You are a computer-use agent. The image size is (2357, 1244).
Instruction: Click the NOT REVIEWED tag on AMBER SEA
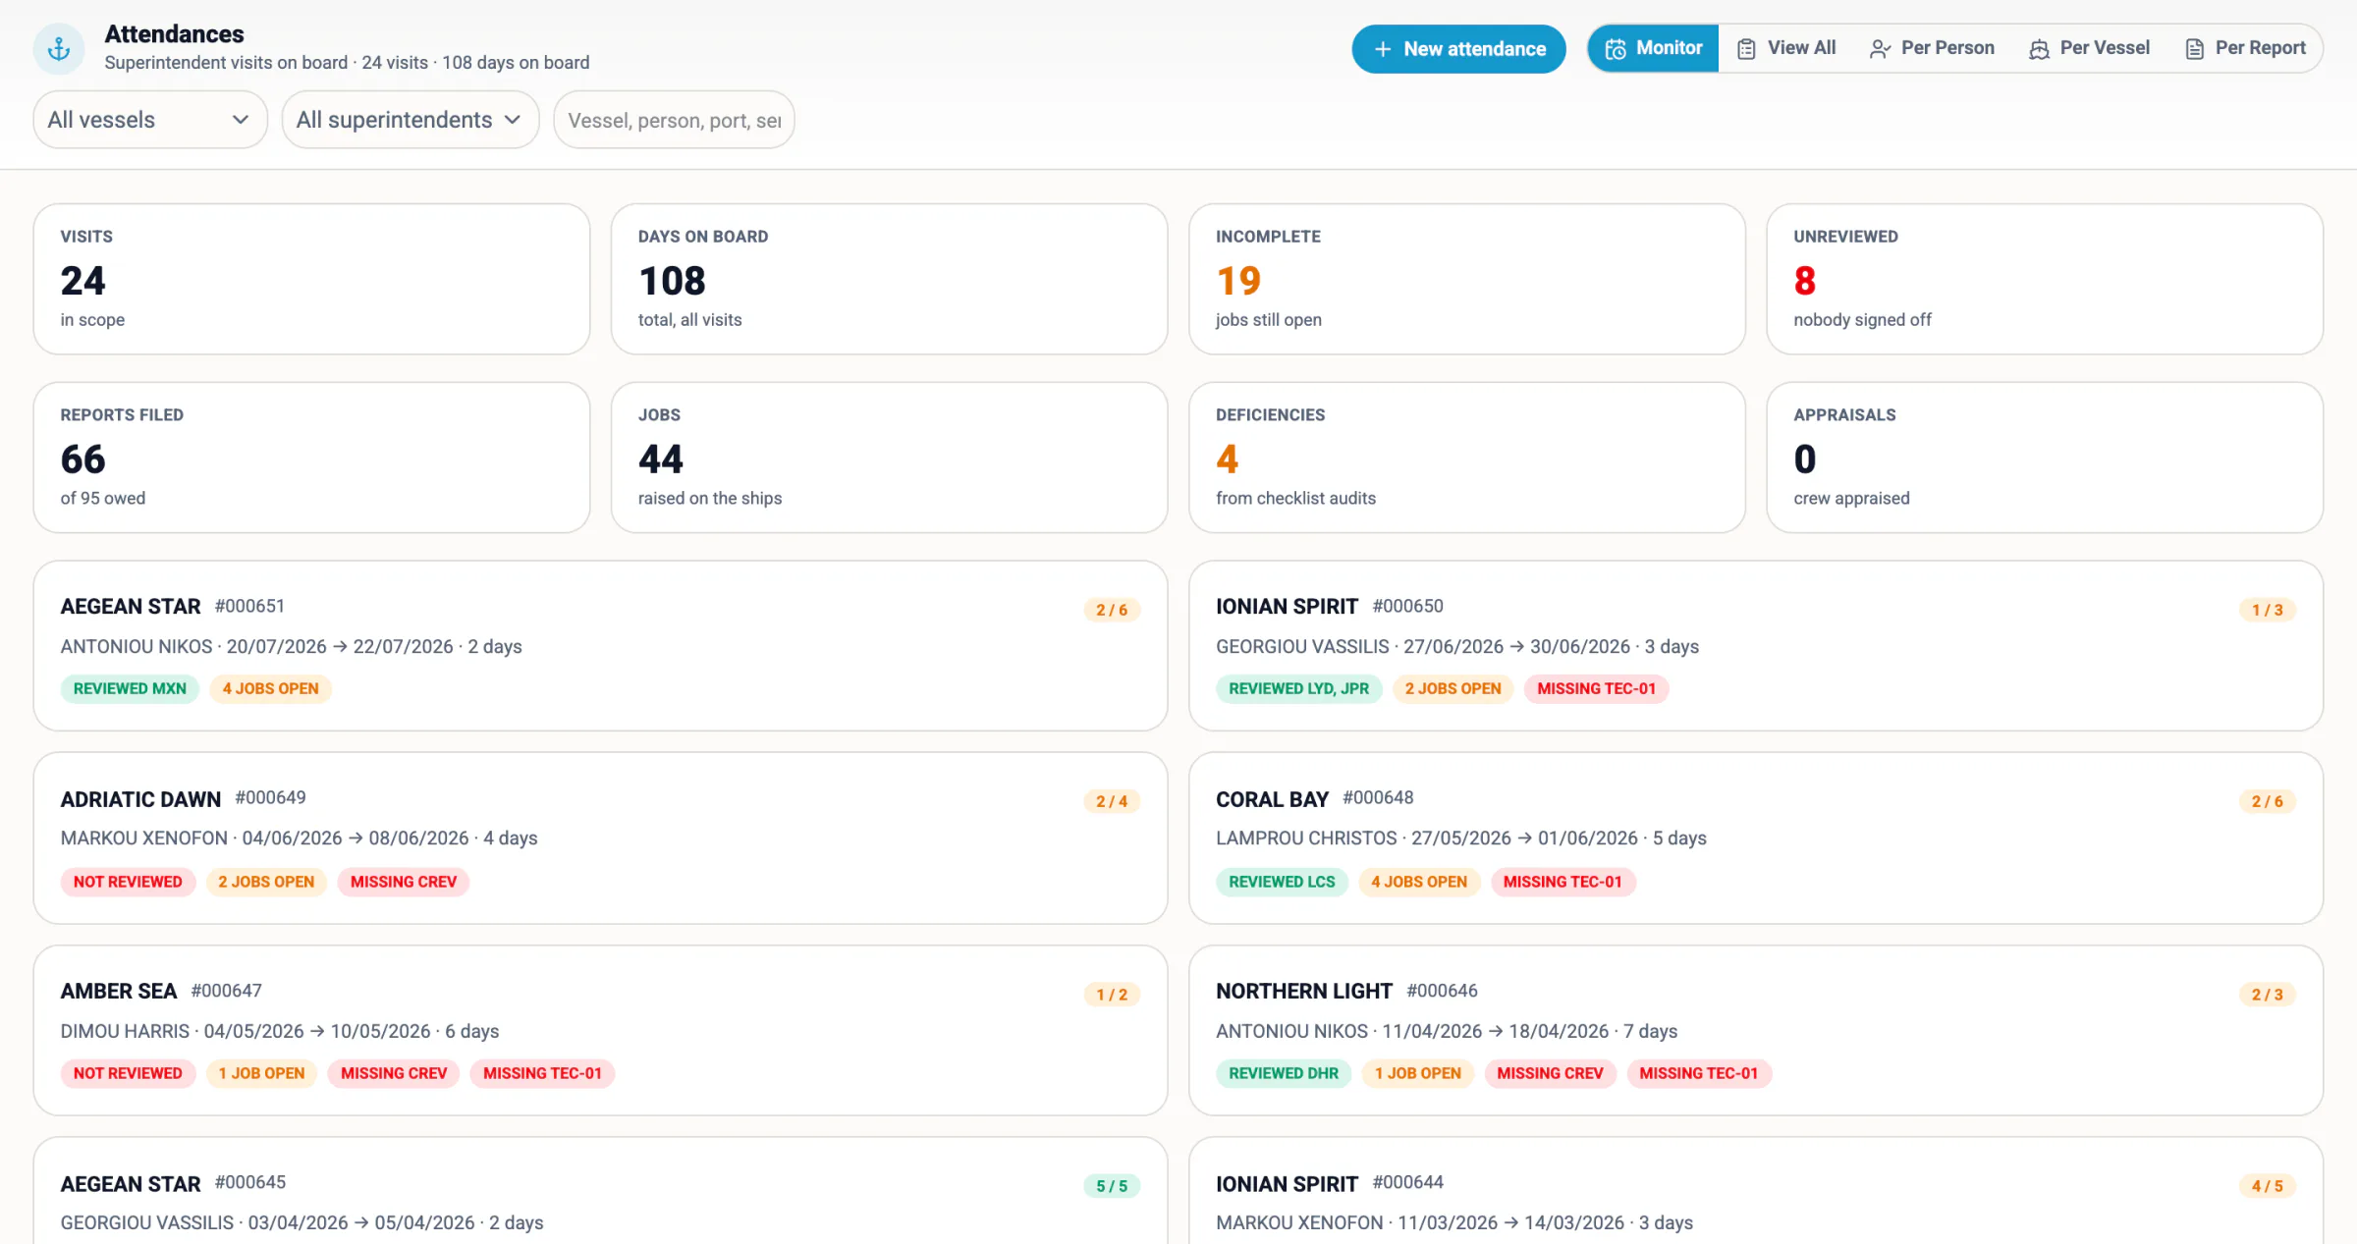point(128,1074)
